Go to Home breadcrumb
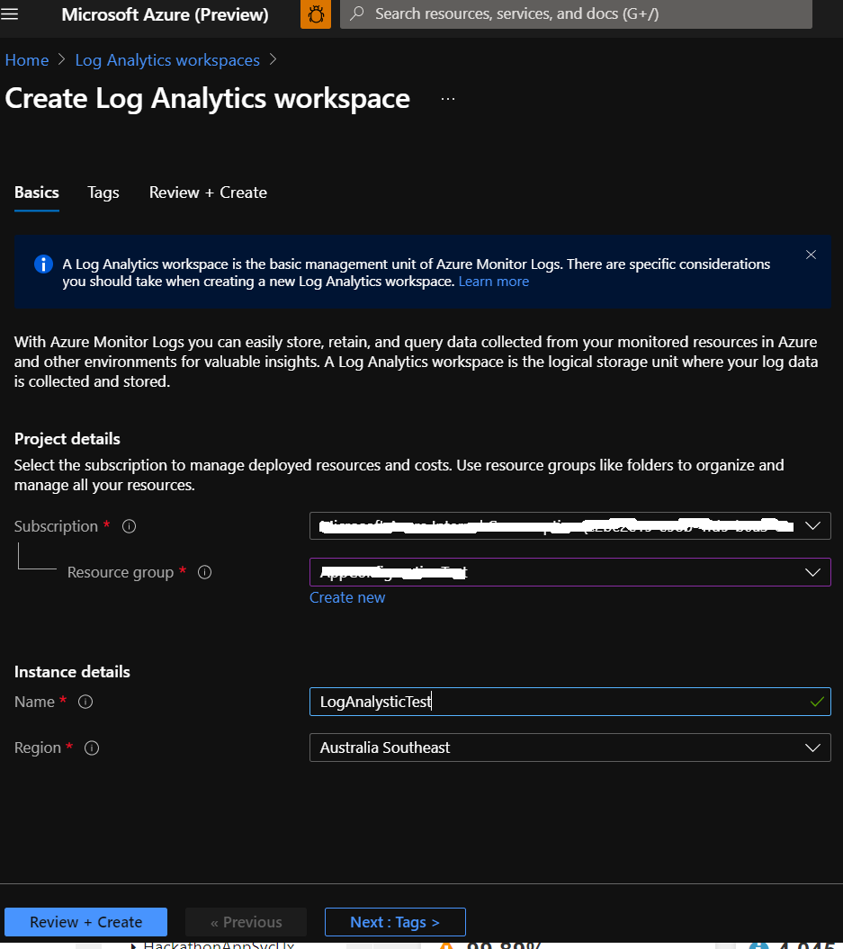843x949 pixels. (27, 60)
